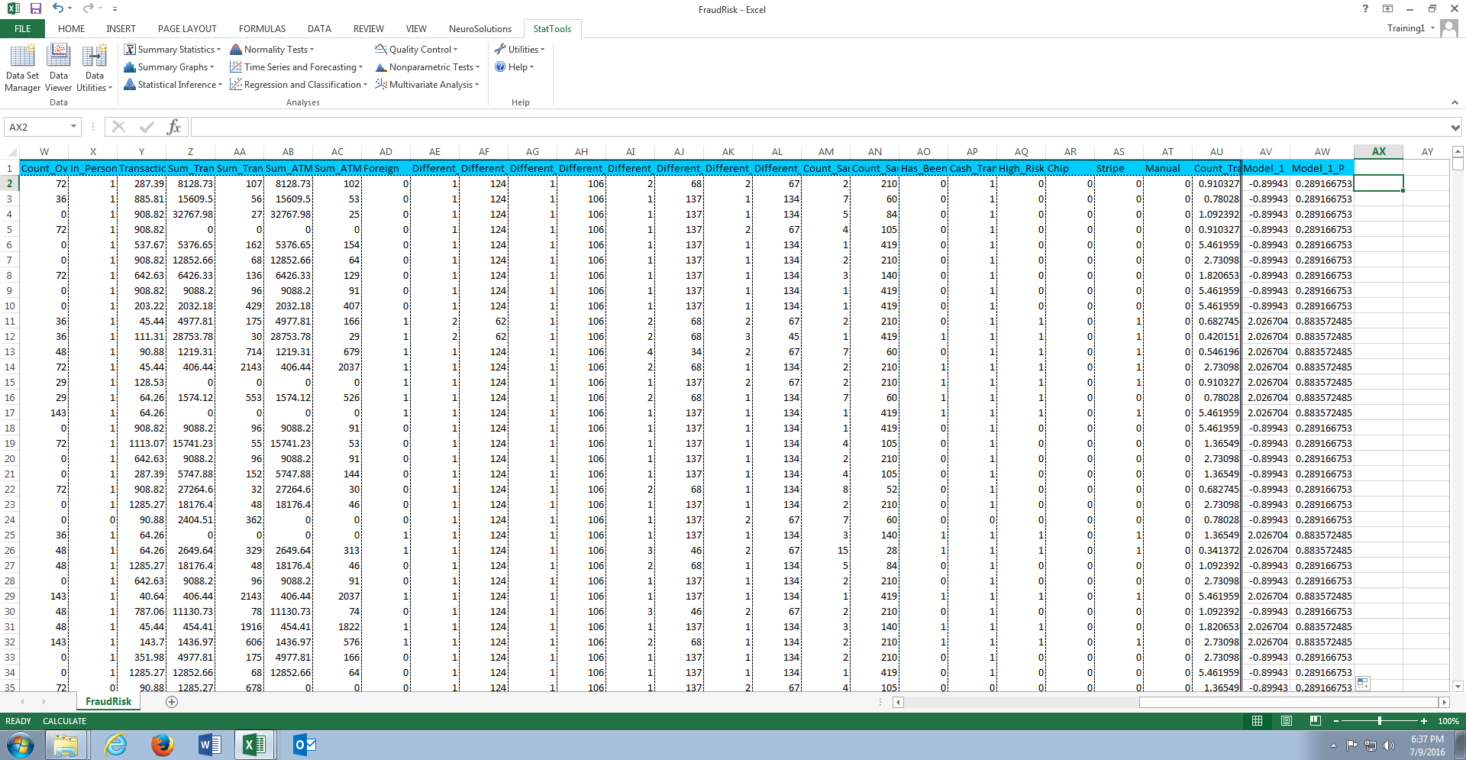Click the Select All corner triangle
Image resolution: width=1466 pixels, height=760 pixels.
pos(9,151)
